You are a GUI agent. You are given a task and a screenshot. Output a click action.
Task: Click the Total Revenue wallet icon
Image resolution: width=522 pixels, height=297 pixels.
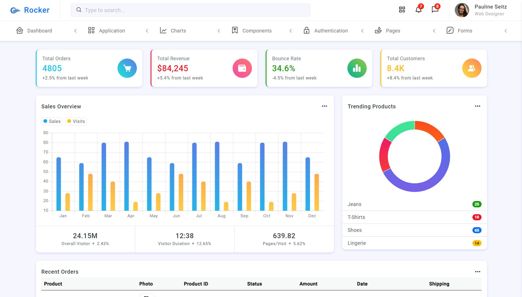[242, 68]
